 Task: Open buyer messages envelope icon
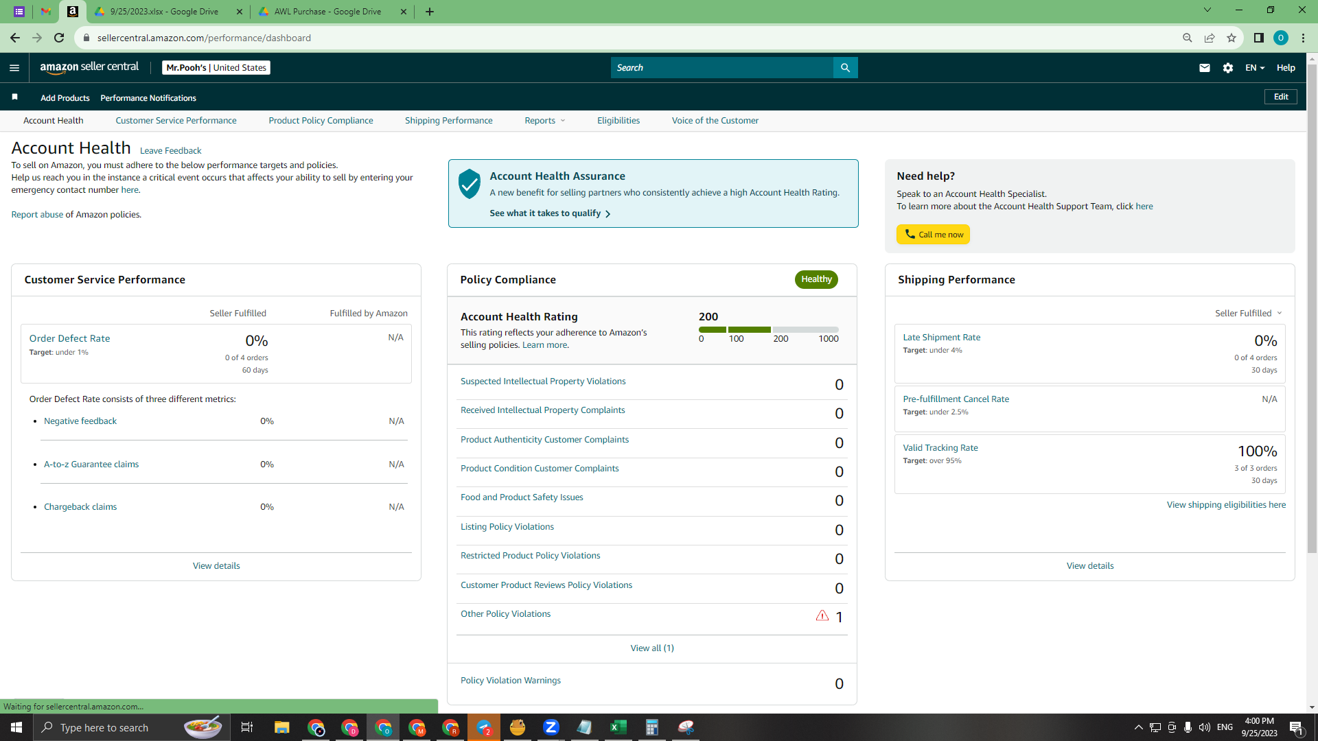pos(1204,68)
